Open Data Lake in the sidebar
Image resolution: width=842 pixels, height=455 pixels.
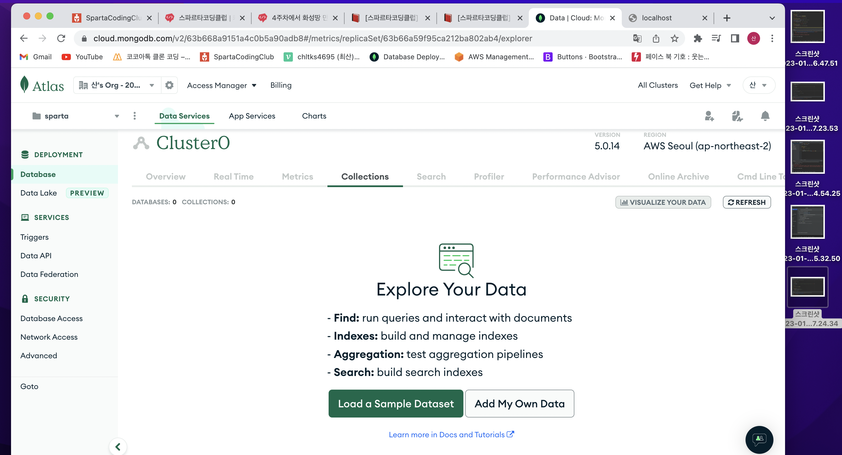click(x=39, y=193)
